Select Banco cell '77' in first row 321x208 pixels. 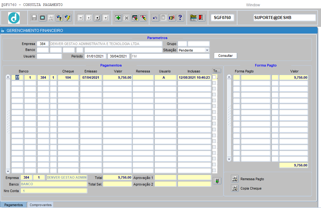pos(17,77)
